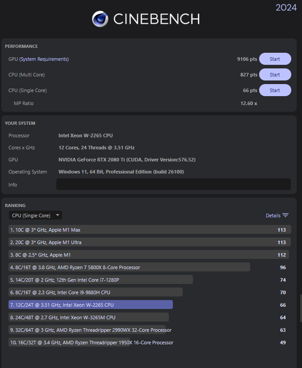
Task: Start the GPU benchmark
Action: (275, 59)
